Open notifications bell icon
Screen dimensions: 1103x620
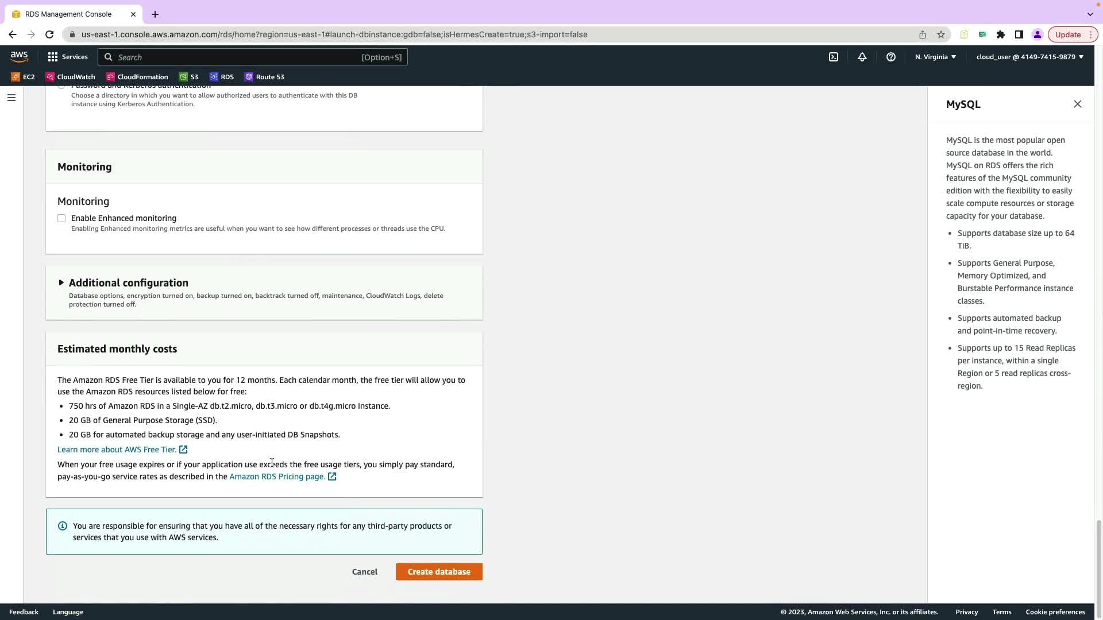click(x=862, y=57)
